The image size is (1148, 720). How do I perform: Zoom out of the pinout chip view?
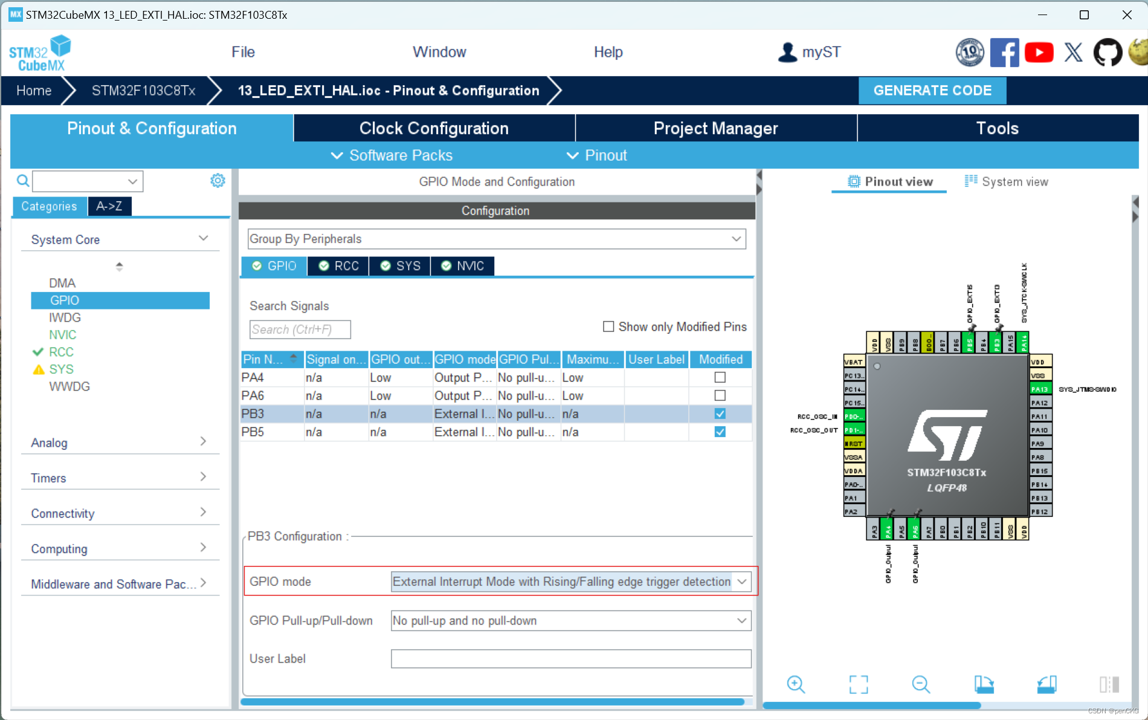coord(921,684)
